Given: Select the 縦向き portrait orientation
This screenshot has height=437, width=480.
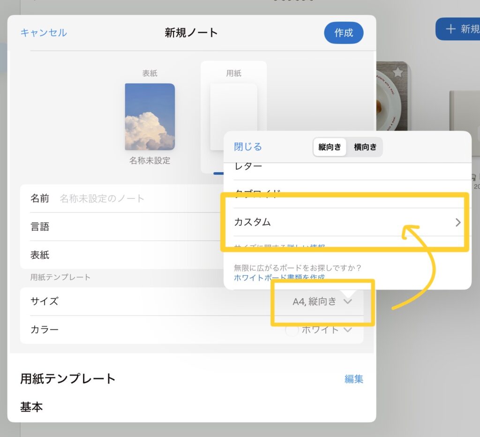Looking at the screenshot, I should (x=330, y=147).
